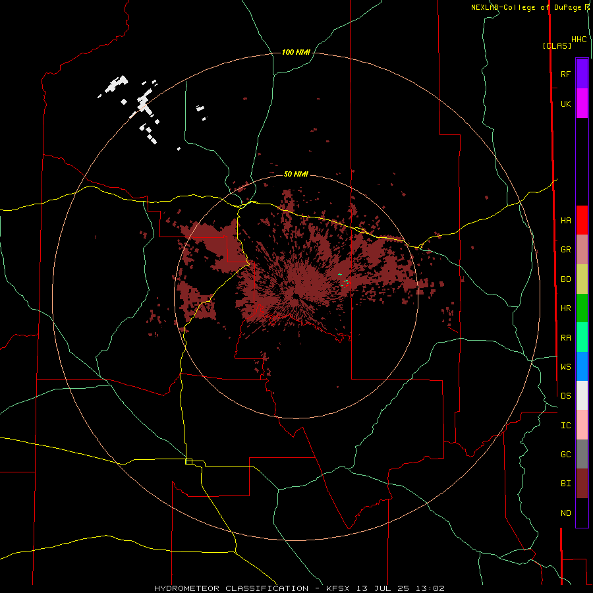Select the BD yellow legend swatch
593x593 pixels.
click(x=582, y=279)
